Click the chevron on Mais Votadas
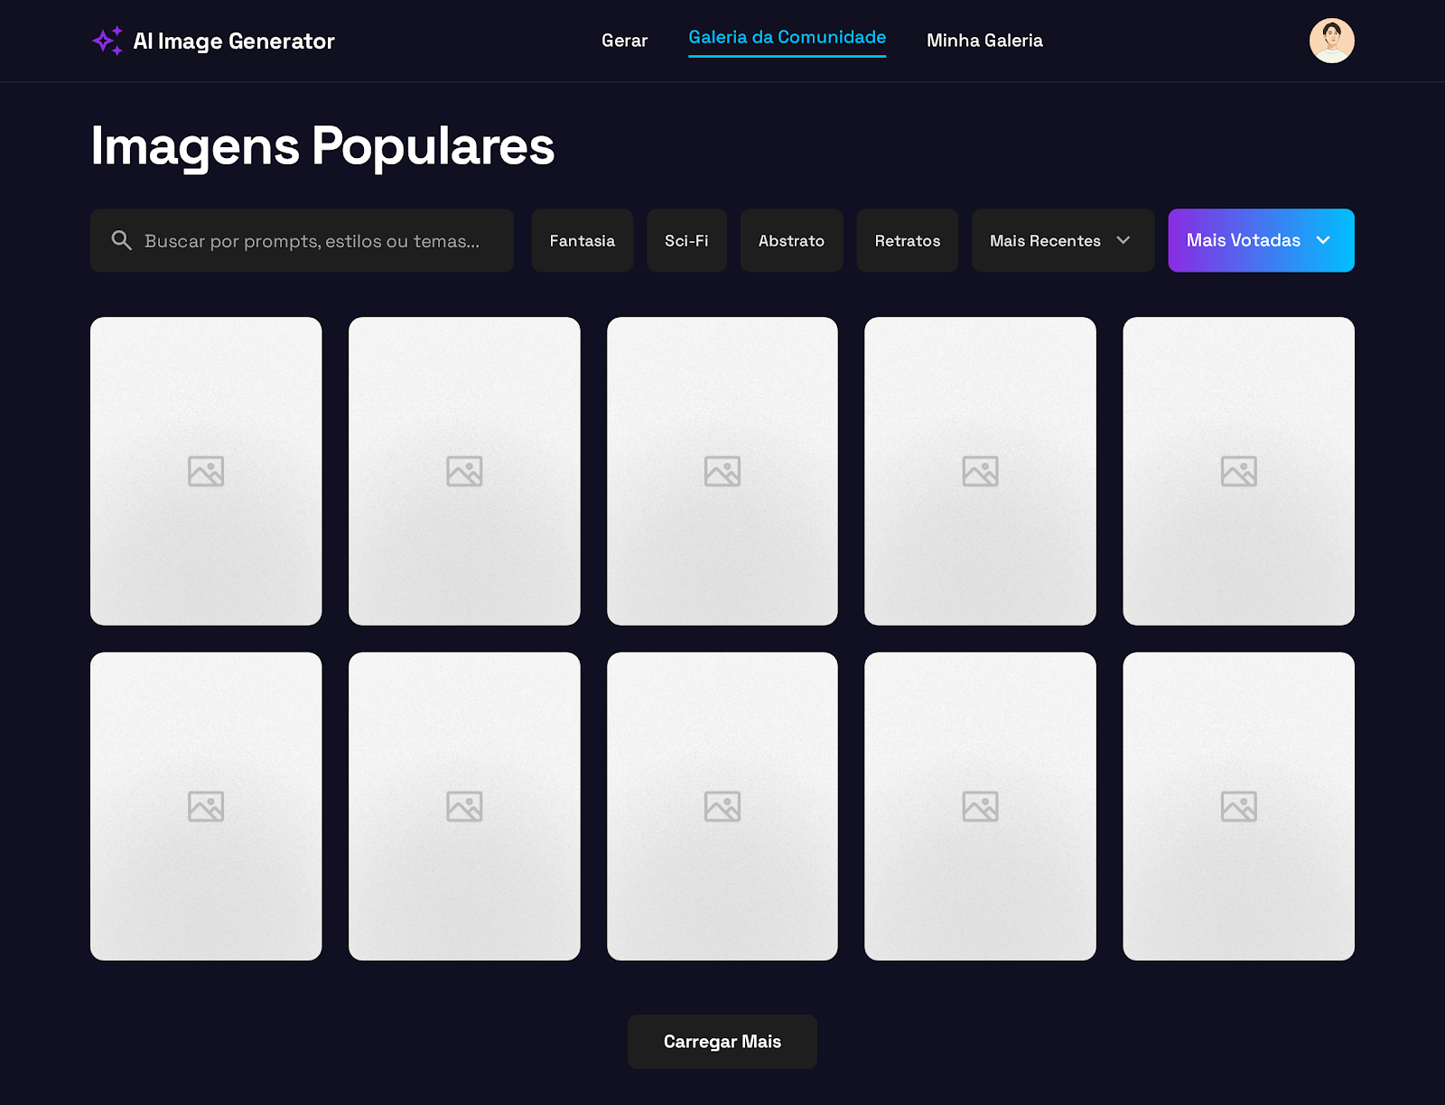 point(1323,240)
